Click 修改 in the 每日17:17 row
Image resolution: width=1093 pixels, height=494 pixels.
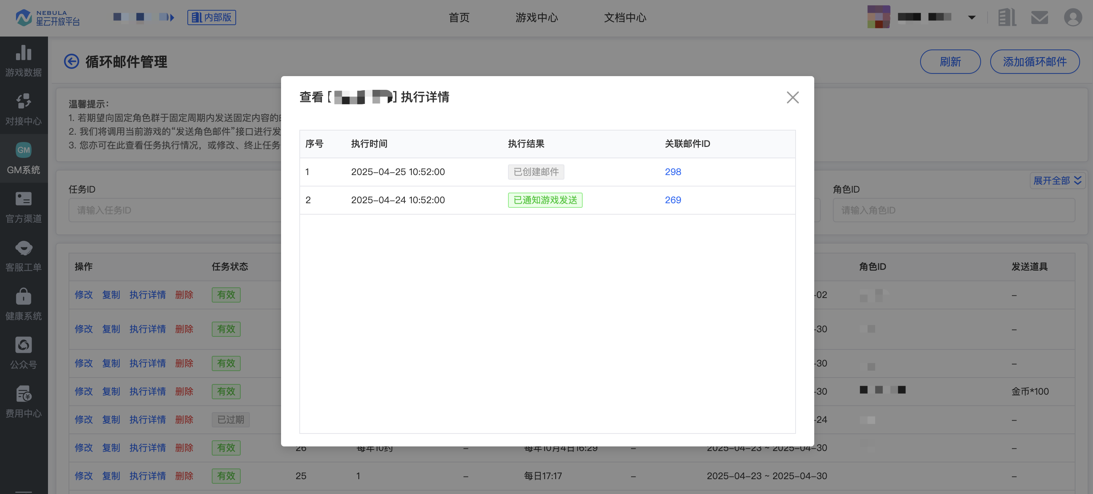pyautogui.click(x=83, y=476)
